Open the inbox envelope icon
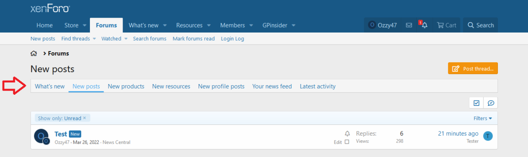This screenshot has height=157, width=528. coord(409,25)
